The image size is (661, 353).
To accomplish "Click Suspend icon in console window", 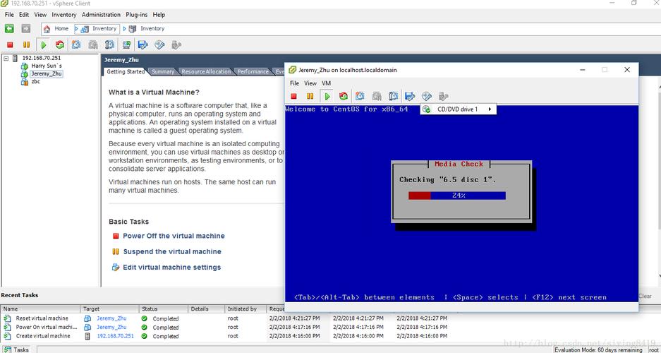I will point(310,96).
